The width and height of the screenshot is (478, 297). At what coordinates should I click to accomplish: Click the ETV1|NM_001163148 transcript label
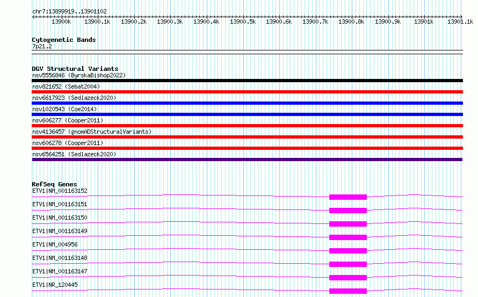(x=60, y=258)
